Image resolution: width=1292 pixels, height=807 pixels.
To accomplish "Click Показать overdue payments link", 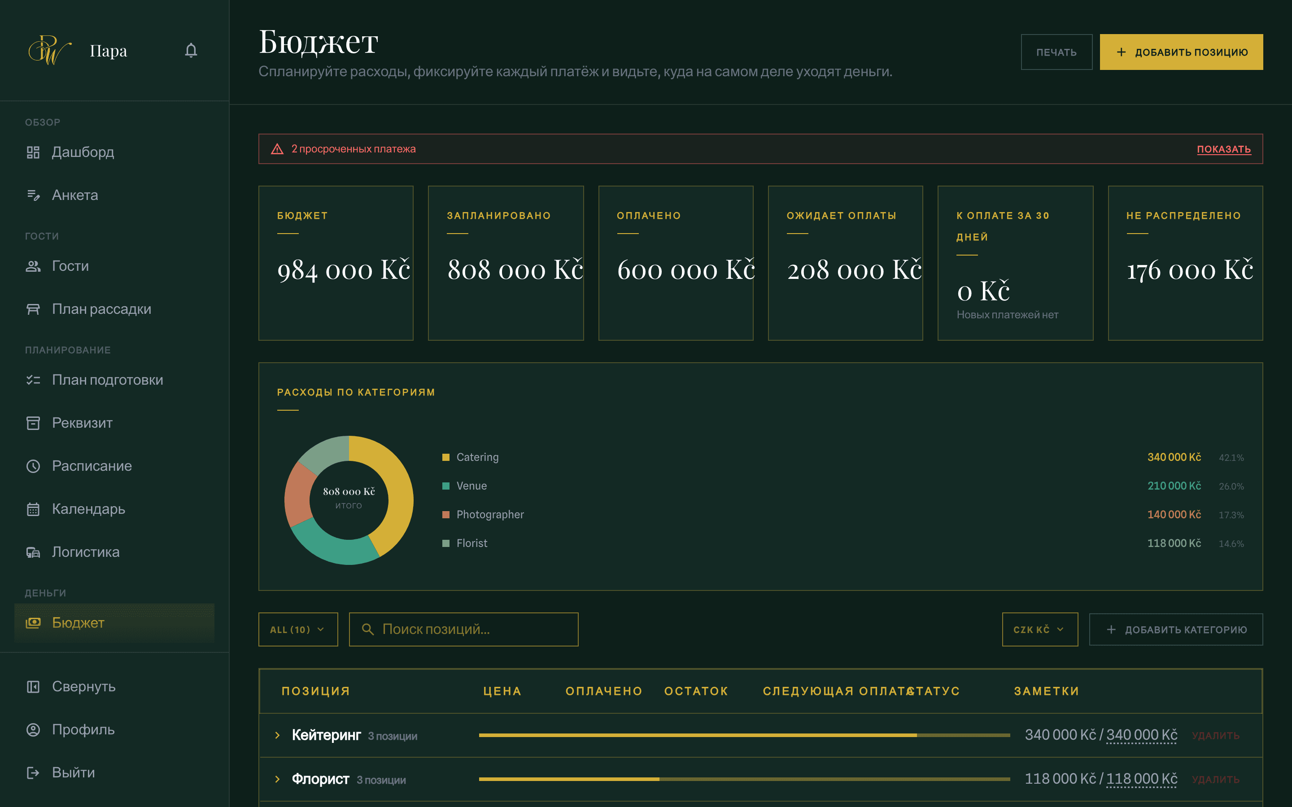I will (x=1224, y=149).
